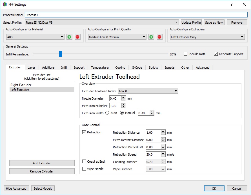
Task: Expand the Extruder Toolhead Index dropdown
Action: coord(148,91)
